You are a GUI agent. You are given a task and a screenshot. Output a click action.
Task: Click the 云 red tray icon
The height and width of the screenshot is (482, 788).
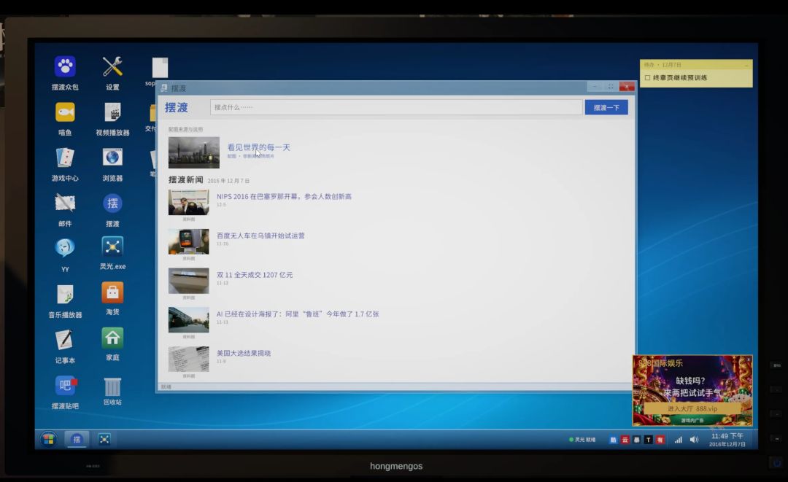pos(625,440)
